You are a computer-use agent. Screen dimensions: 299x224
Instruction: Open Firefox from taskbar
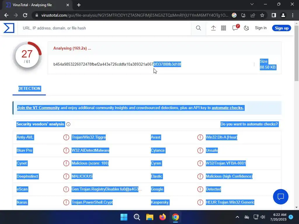[x=162, y=217]
